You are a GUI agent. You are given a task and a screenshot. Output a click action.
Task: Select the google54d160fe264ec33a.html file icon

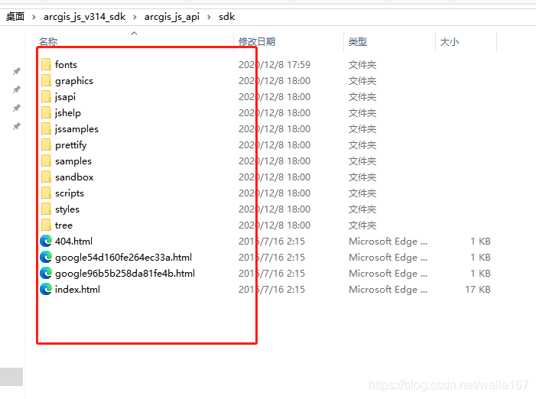46,258
